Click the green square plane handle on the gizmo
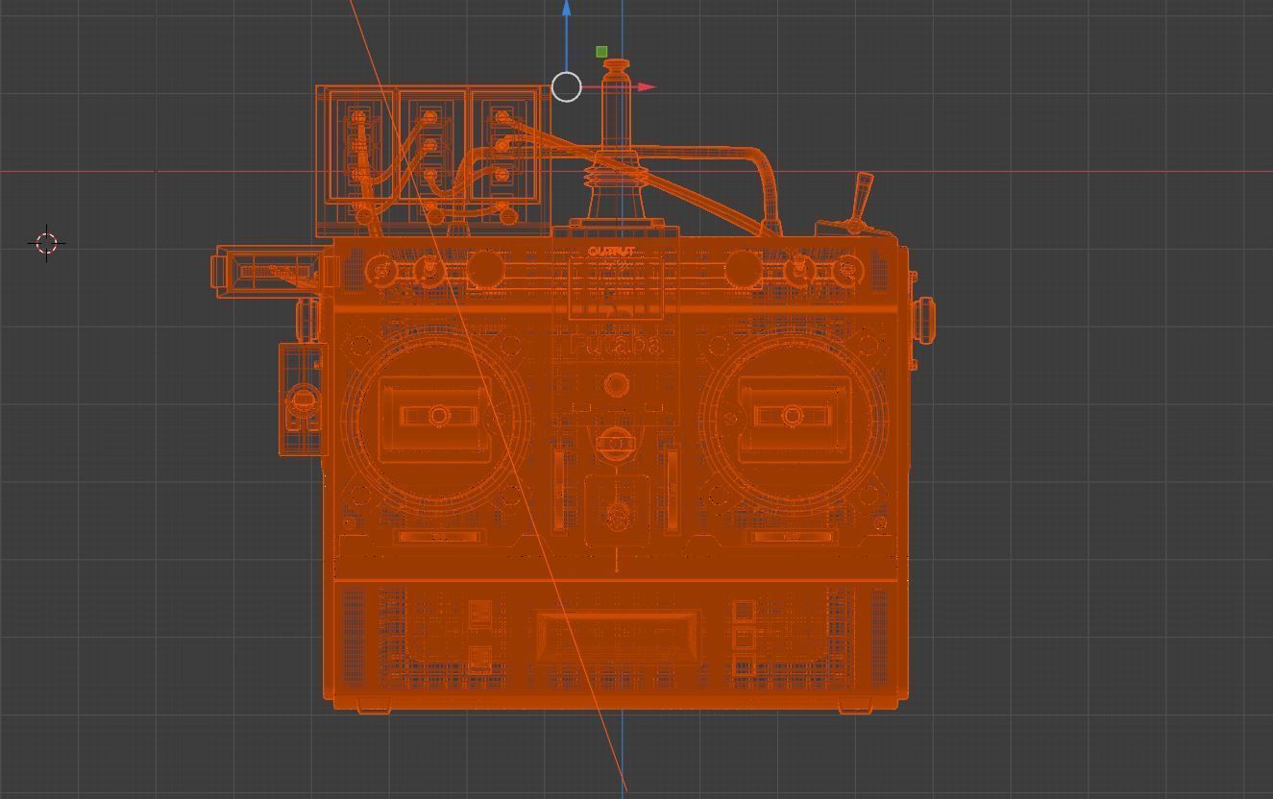The image size is (1273, 799). tap(602, 49)
